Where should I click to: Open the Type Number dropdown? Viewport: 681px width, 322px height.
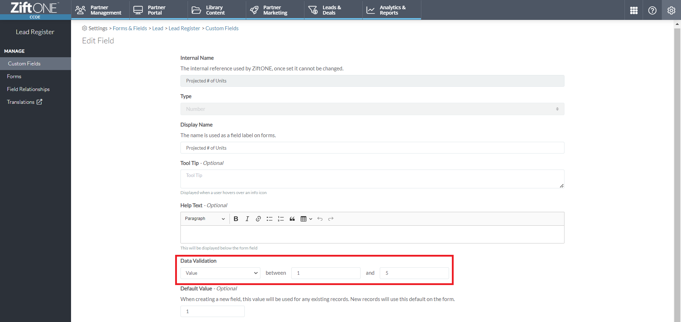point(372,109)
